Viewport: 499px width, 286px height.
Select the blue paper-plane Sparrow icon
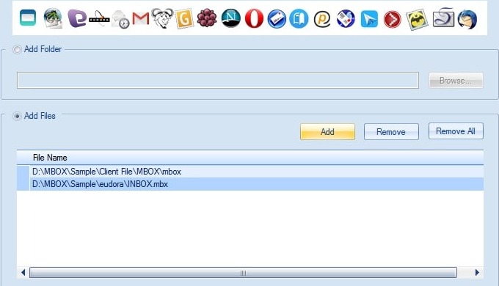click(x=369, y=19)
